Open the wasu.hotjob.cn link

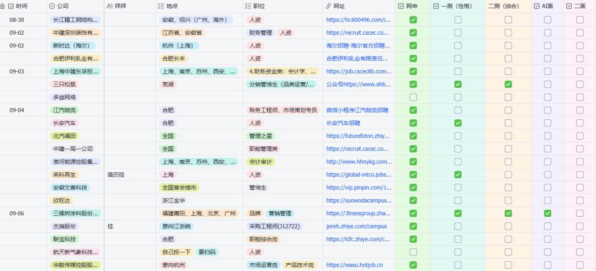tap(354, 265)
